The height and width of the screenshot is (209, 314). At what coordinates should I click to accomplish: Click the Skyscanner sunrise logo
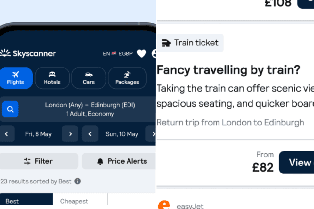[5, 53]
